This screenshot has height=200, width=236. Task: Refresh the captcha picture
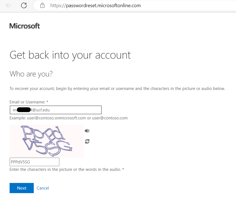click(87, 141)
